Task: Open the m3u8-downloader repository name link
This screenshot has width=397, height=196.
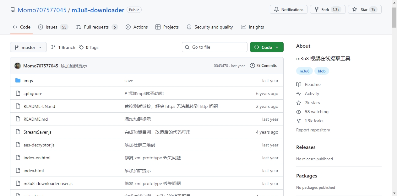Action: 98,10
